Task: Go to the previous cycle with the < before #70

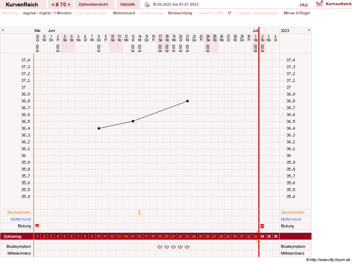Action: click(x=53, y=4)
